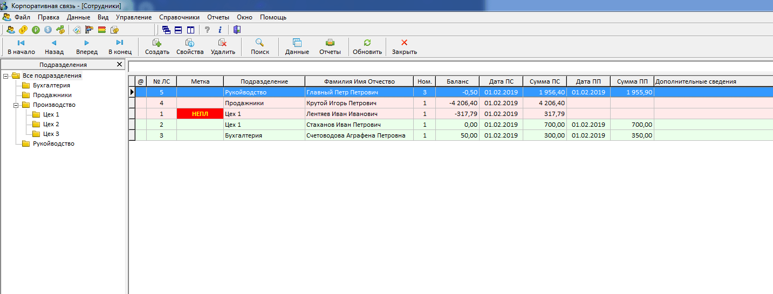Click the blue dollar coin icon
773x294 pixels.
pos(48,30)
